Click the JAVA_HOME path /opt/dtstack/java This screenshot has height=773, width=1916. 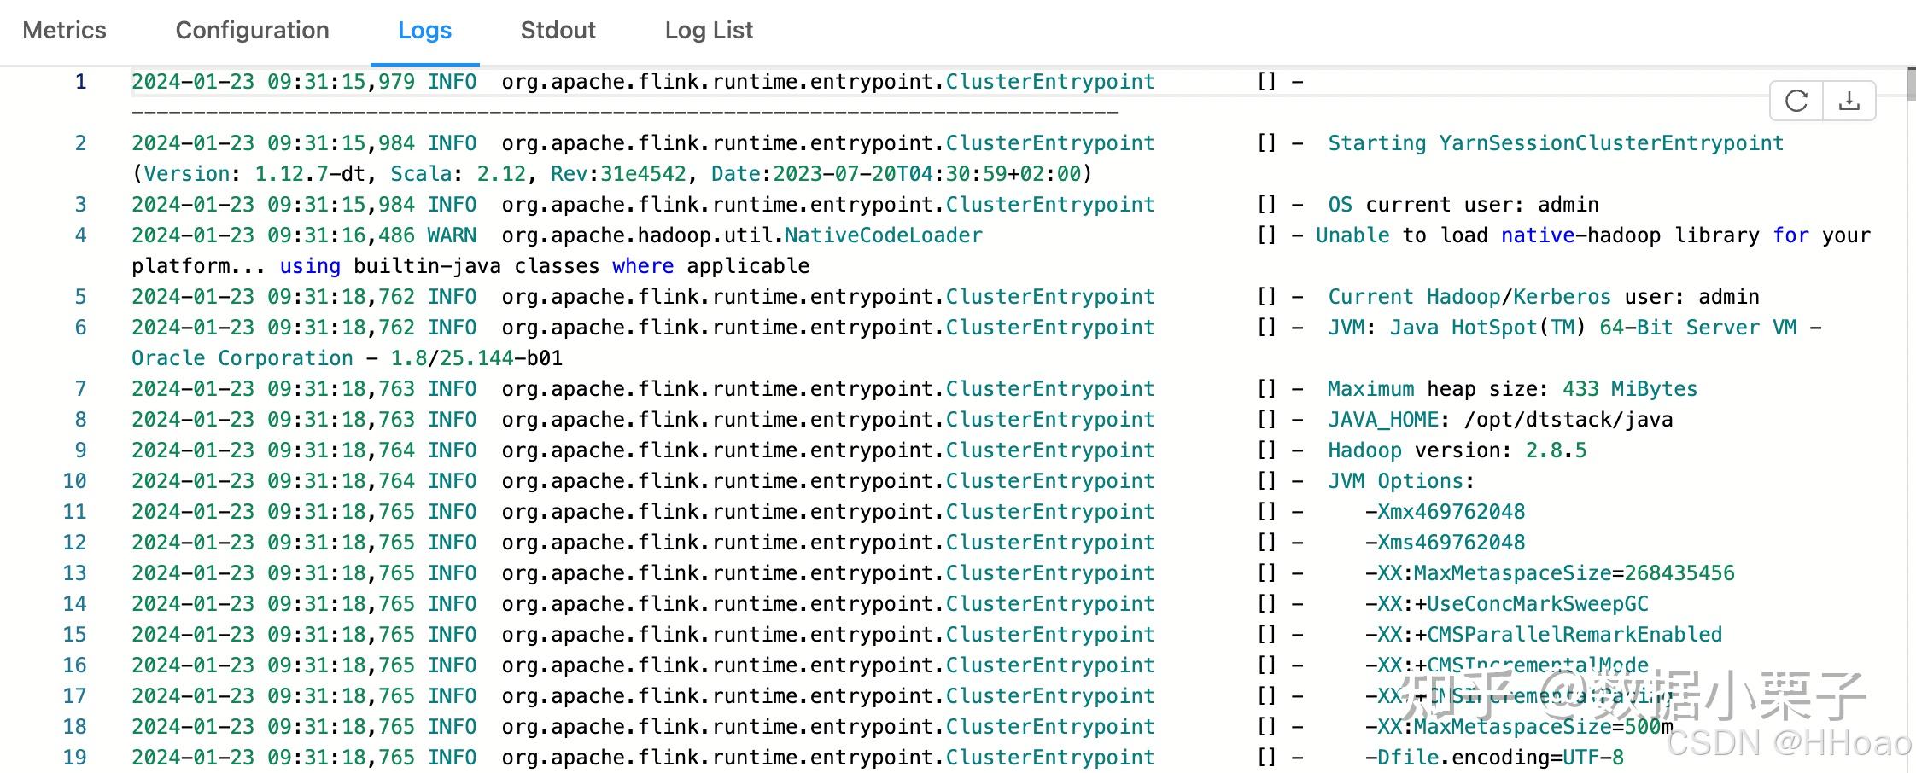(x=1568, y=420)
